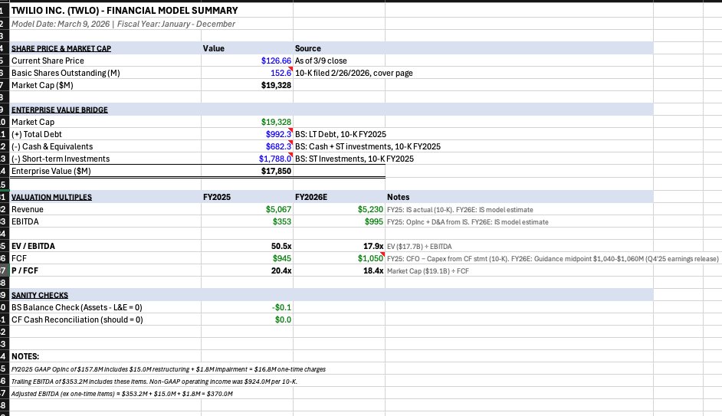Screen dimensions: 722x416
Task: Click the $945 FY2025 FCF value
Action: coord(282,259)
